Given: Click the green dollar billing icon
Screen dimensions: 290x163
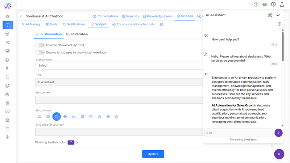Looking at the screenshot, I should [257, 4].
